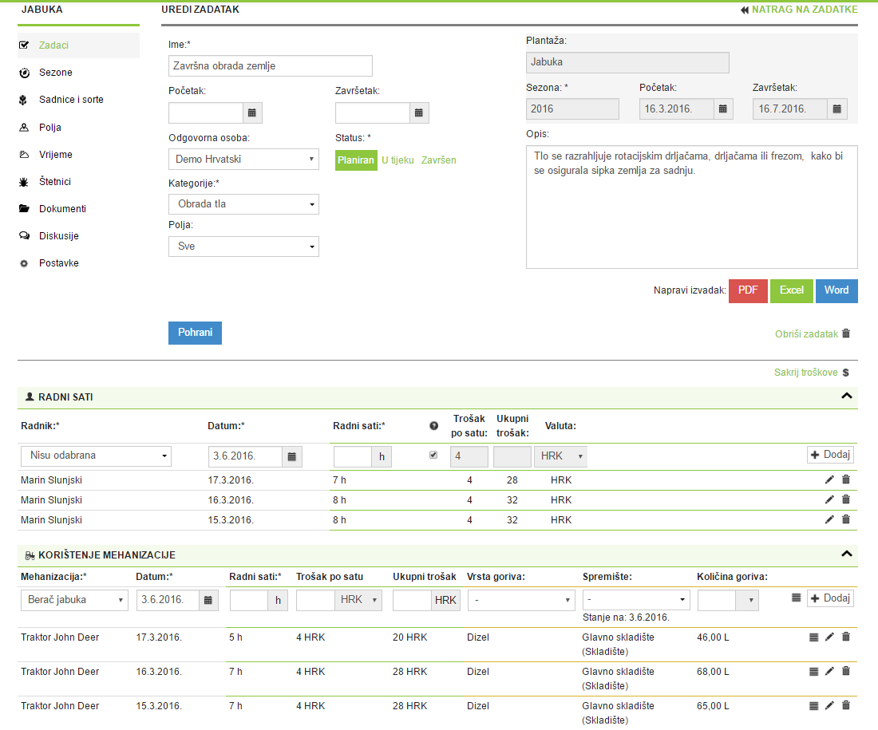Export report as Excel
Screen dimensions: 878x730
pos(792,291)
